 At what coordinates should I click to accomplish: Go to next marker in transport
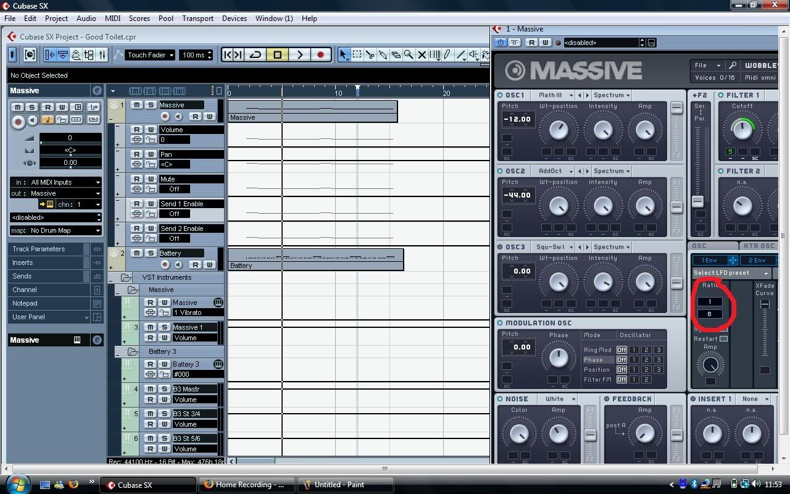coord(238,55)
